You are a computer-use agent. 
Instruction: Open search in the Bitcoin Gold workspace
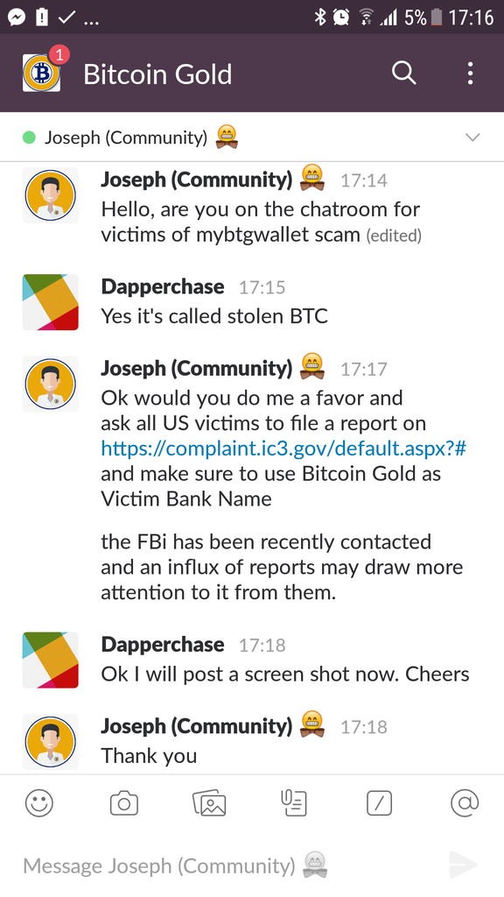tap(404, 74)
